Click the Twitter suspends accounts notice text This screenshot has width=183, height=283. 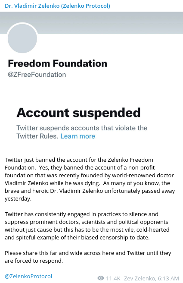[x=82, y=132]
